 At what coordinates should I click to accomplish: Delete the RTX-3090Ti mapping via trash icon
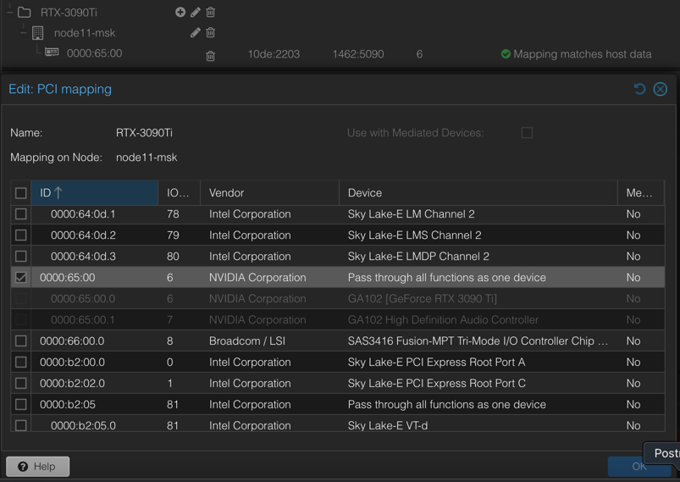coord(211,12)
